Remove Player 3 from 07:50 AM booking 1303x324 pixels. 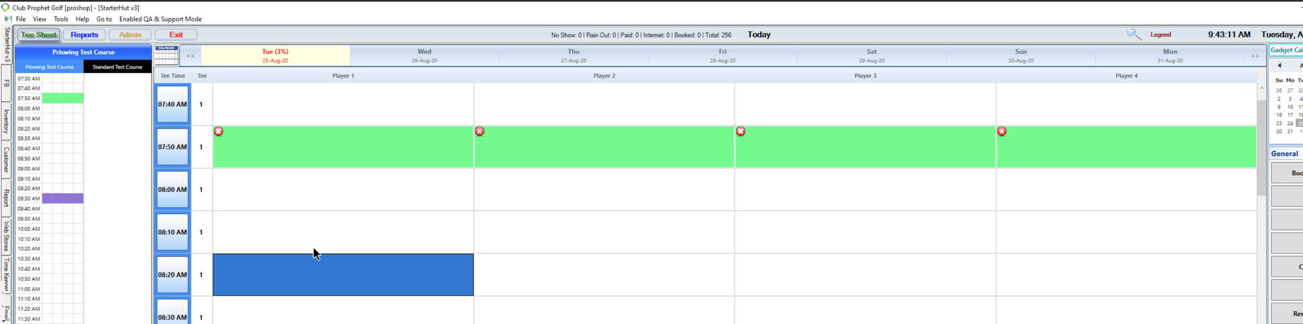[x=741, y=132]
